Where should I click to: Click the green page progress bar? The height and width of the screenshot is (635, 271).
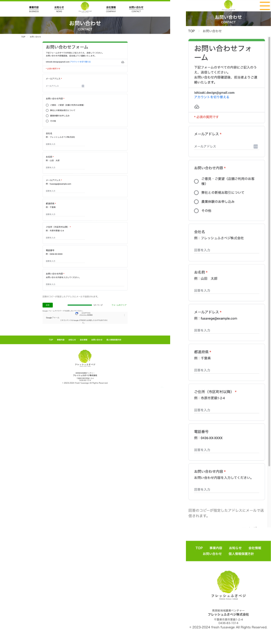pyautogui.click(x=80, y=305)
